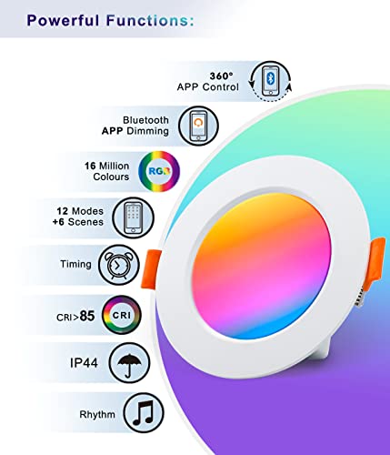
Task: Click the 360° APP Control Bluetooth phone icon
Action: point(270,81)
